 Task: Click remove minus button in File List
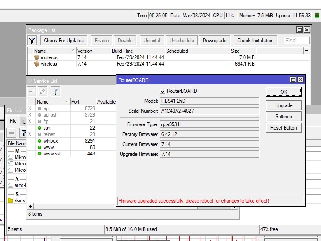(11, 133)
